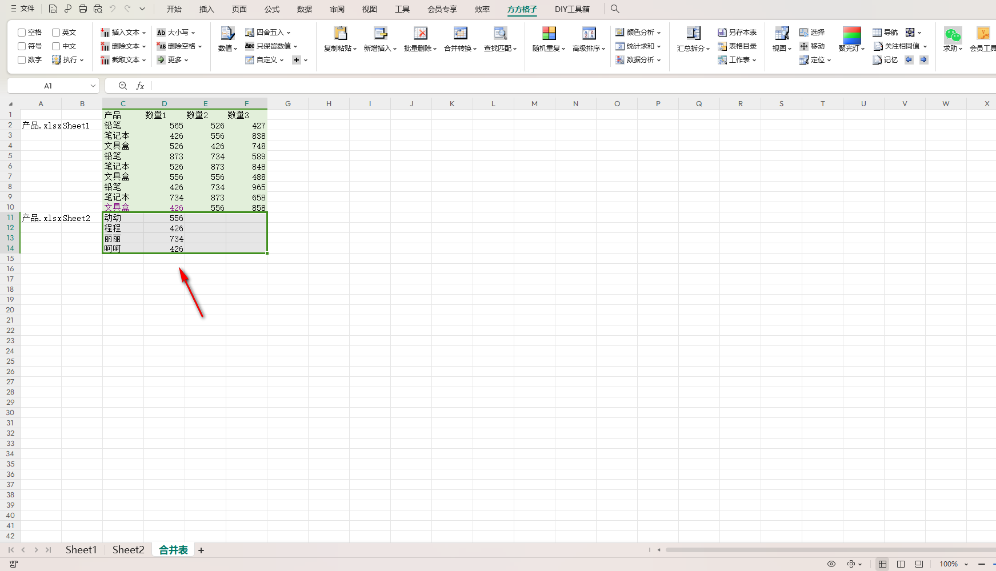996x571 pixels.
Task: Open the 合并转换 merge convert tool
Action: click(x=460, y=34)
